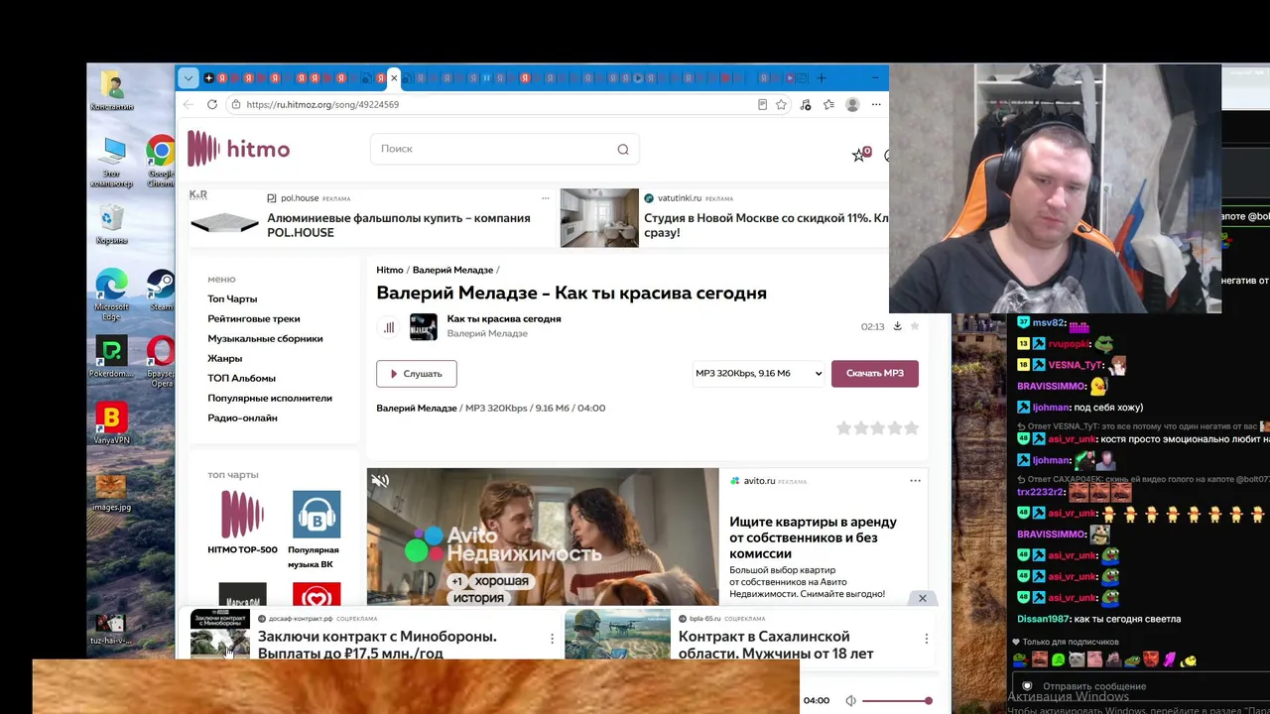
Task: Open the Microsoft Edge desktop shortcut
Action: click(112, 294)
